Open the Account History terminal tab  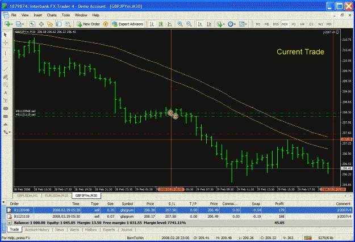(x=37, y=230)
